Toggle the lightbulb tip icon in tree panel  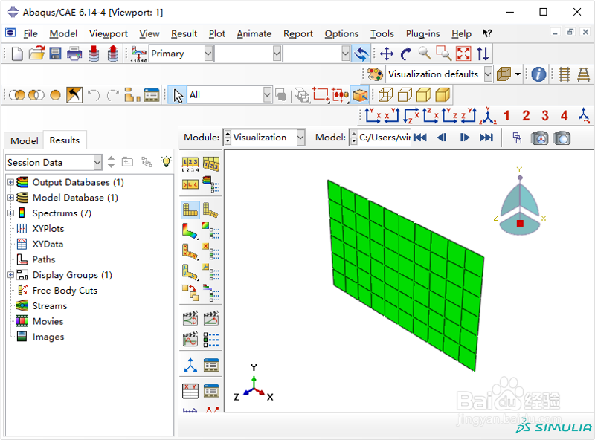[166, 162]
